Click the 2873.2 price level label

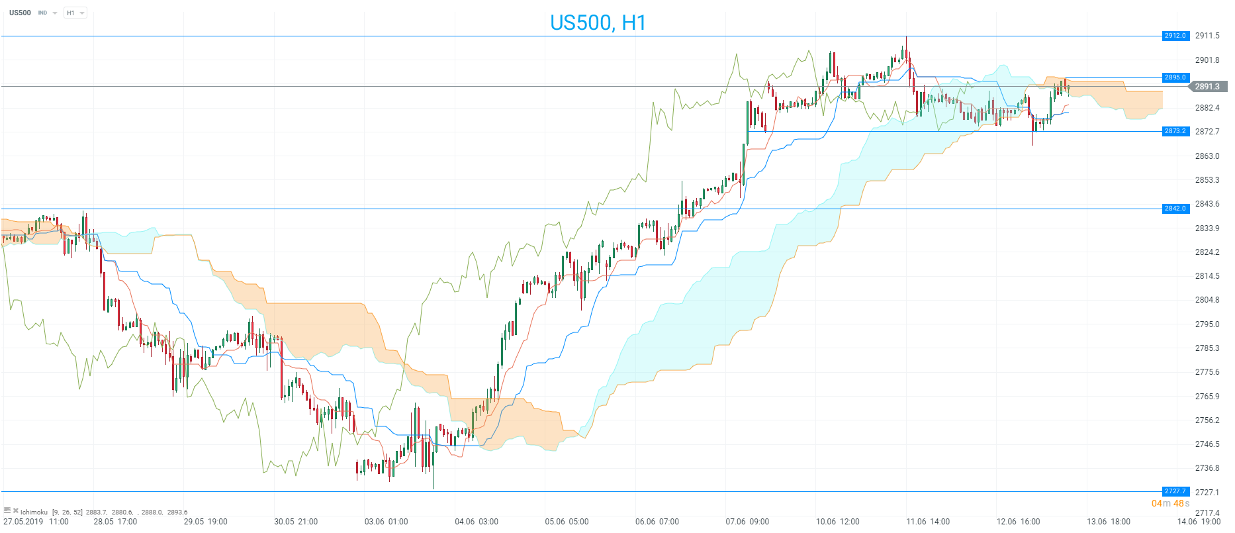(1175, 131)
